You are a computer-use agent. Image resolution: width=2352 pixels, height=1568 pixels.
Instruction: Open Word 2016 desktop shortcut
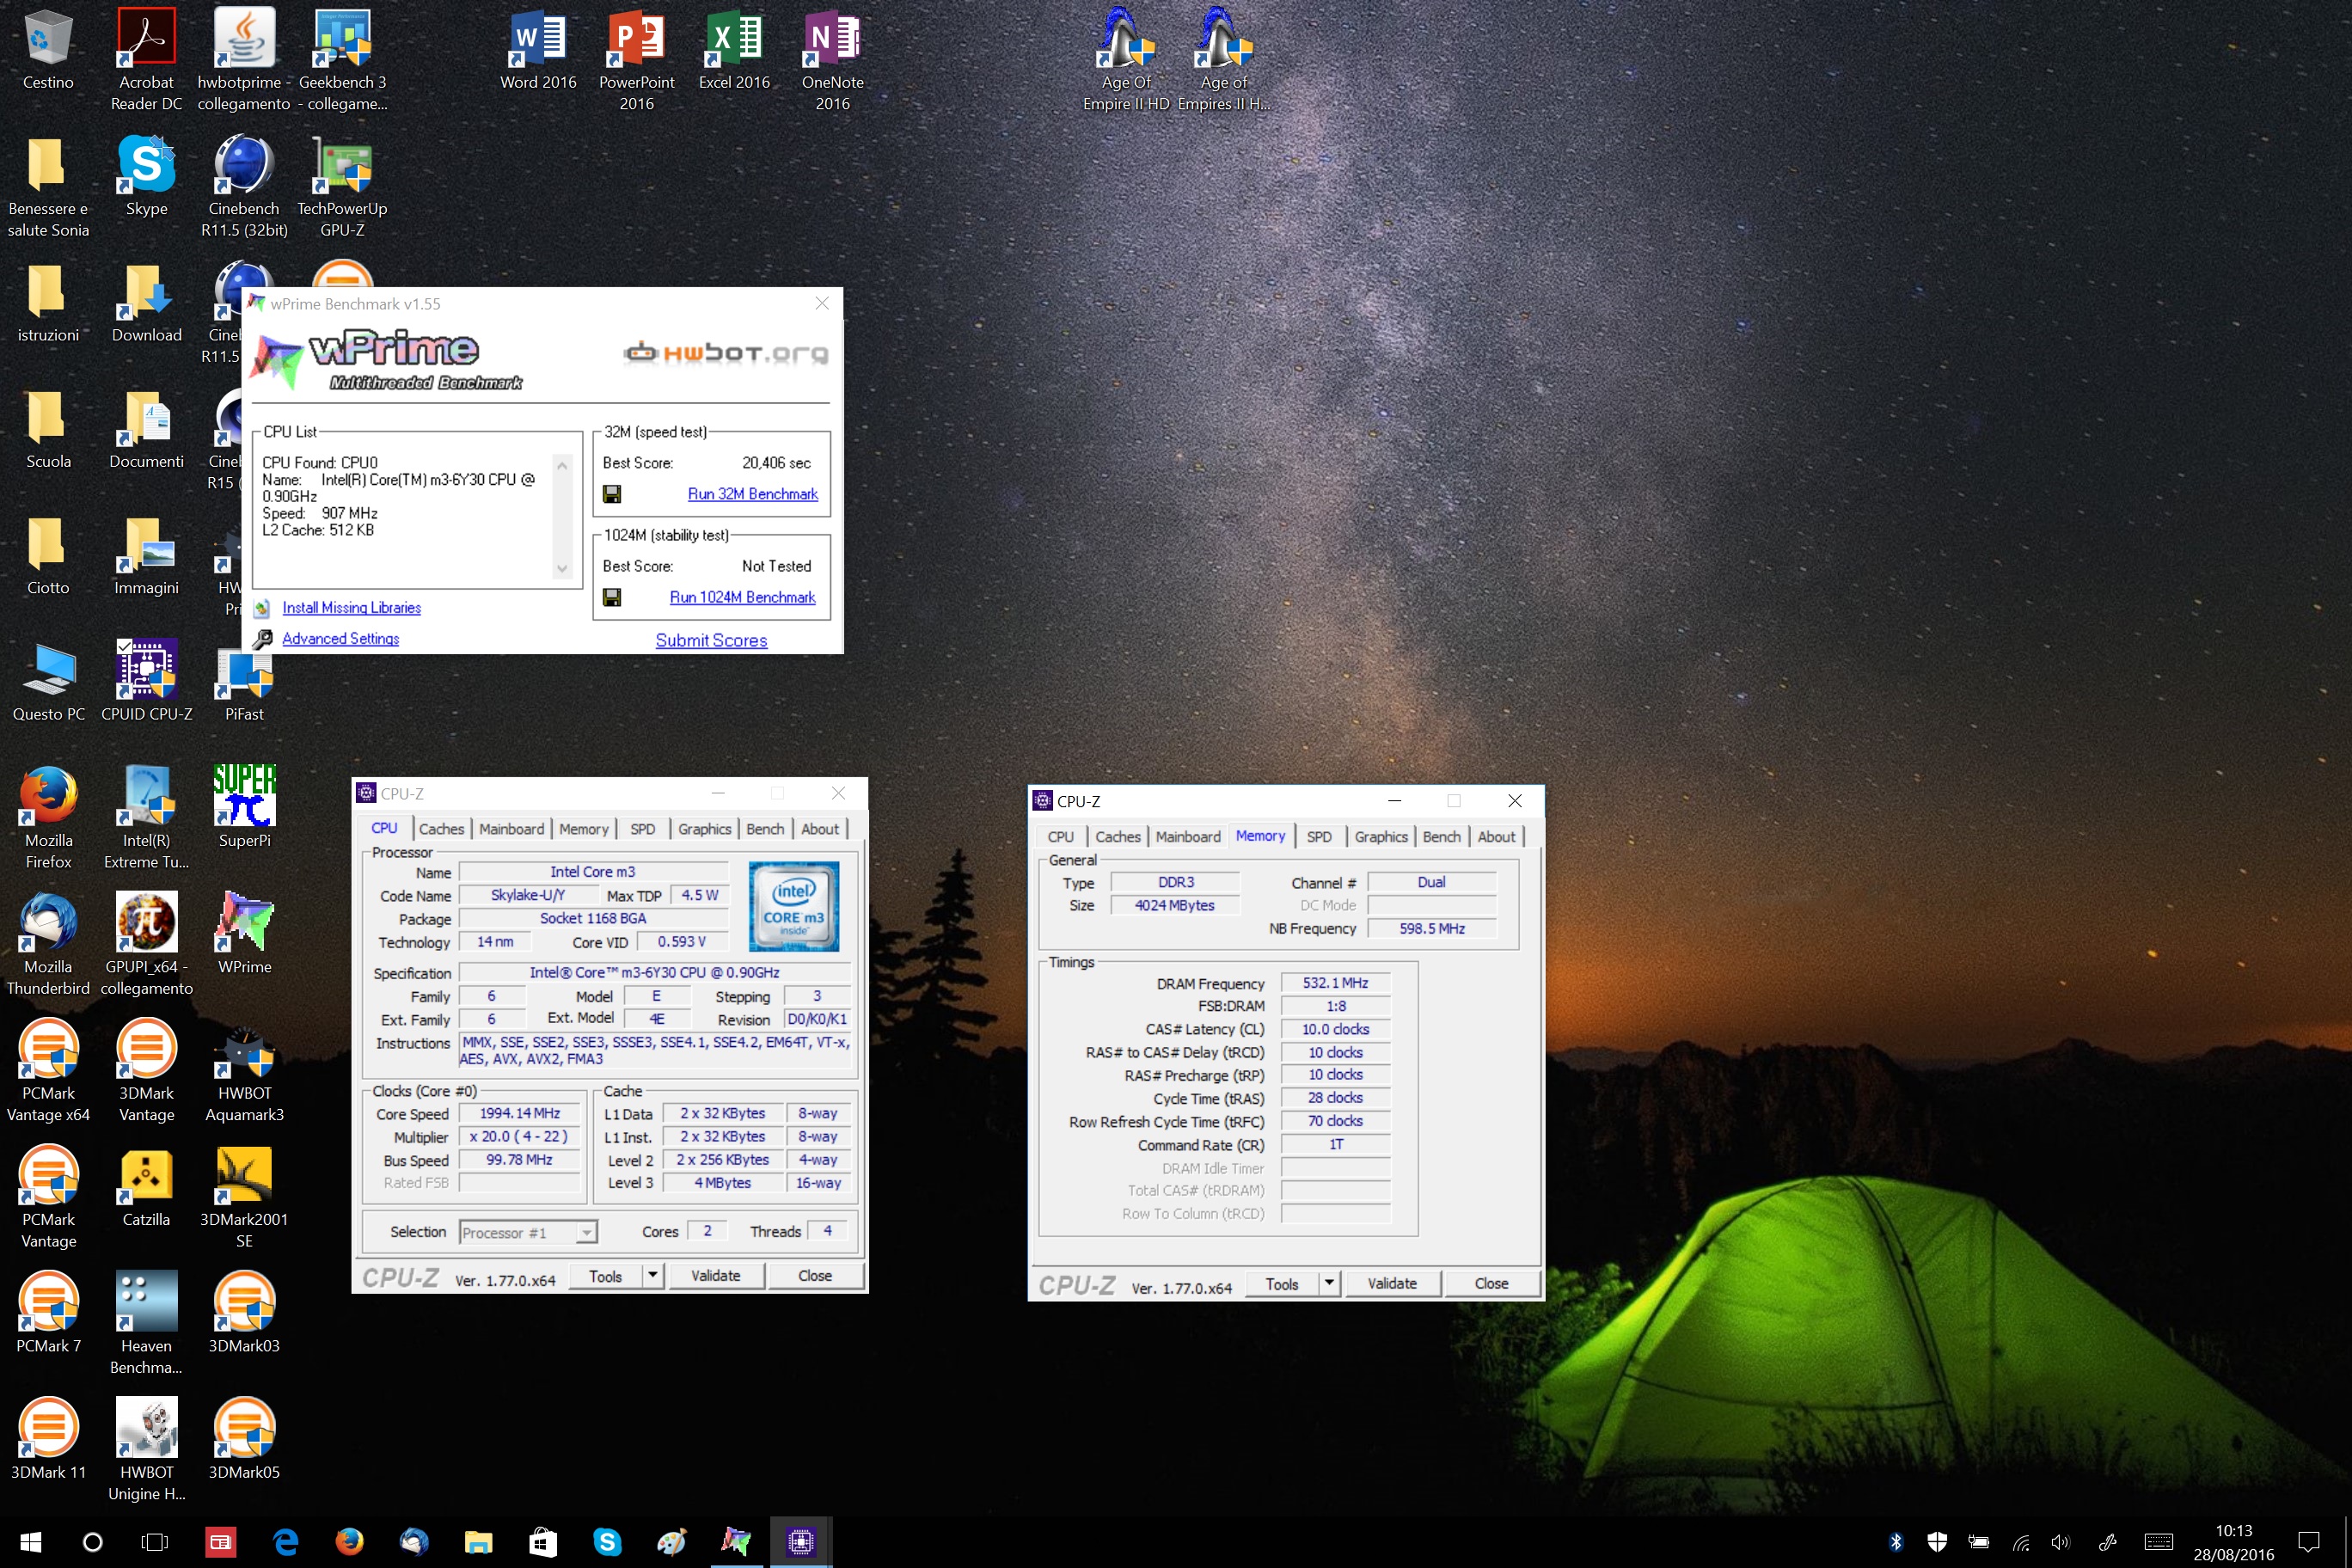(538, 49)
